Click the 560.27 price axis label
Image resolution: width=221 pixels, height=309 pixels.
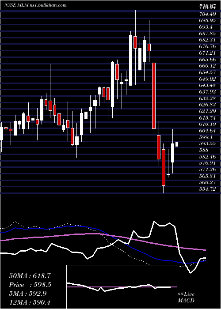pos(208,183)
